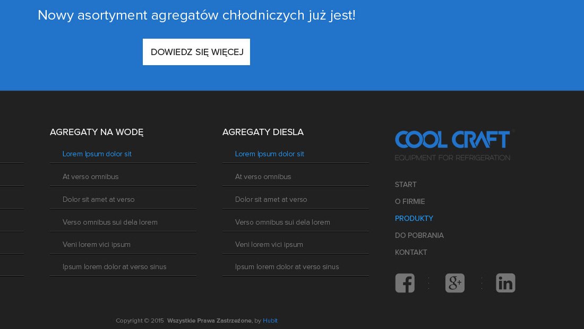Open 'Dolor sit amet at verso' under Agregaty diesla

271,199
